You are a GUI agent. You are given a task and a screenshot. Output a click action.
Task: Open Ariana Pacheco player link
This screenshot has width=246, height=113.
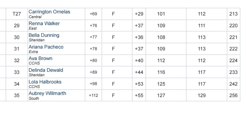pyautogui.click(x=46, y=47)
